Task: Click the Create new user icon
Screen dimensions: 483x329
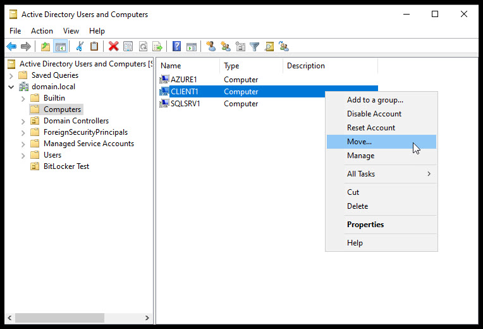Action: 211,47
